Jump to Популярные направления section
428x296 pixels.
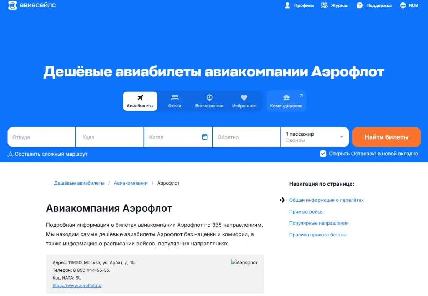point(319,223)
